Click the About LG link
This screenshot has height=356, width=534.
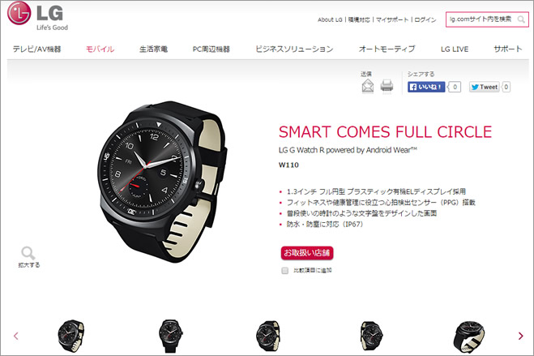[330, 19]
